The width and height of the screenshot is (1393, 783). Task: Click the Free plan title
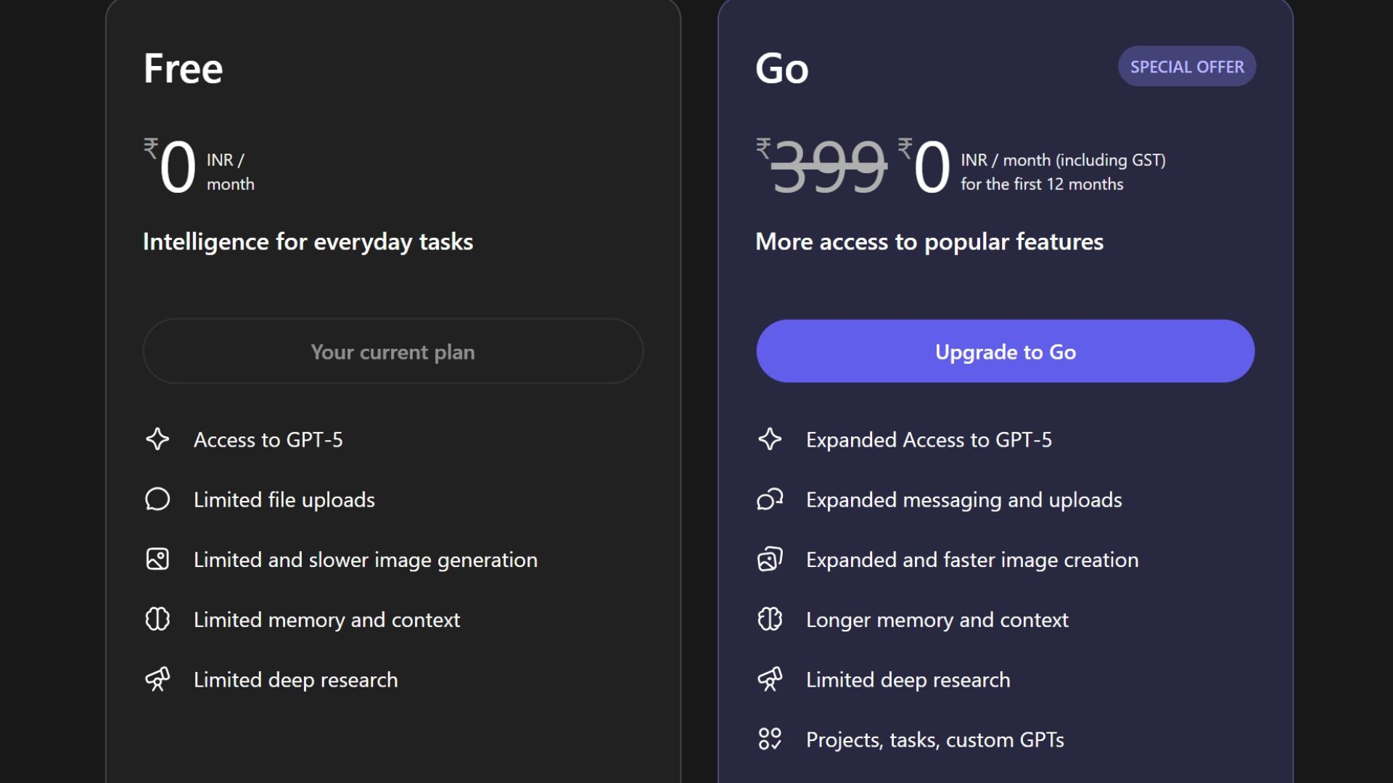pyautogui.click(x=183, y=69)
